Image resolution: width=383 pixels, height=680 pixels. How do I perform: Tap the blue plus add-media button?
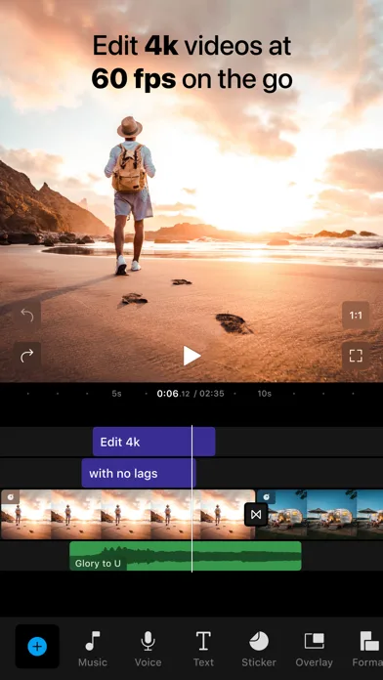(37, 646)
